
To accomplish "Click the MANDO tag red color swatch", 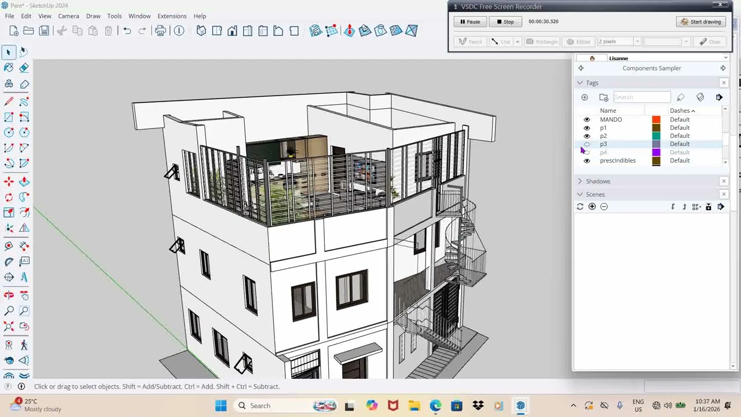I will 656,120.
